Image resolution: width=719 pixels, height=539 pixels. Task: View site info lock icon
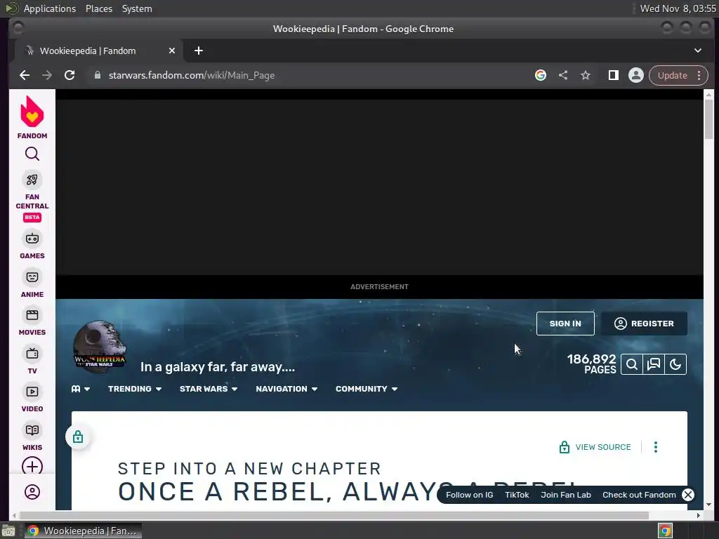pyautogui.click(x=97, y=75)
